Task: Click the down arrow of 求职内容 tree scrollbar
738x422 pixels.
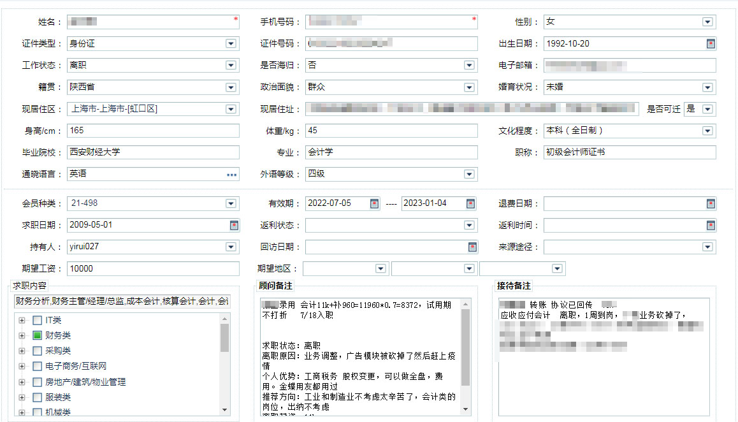Action: coord(224,410)
